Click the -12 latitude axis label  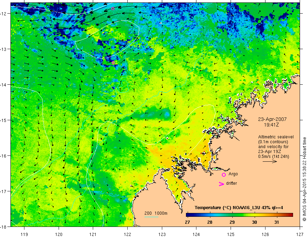[4, 14]
